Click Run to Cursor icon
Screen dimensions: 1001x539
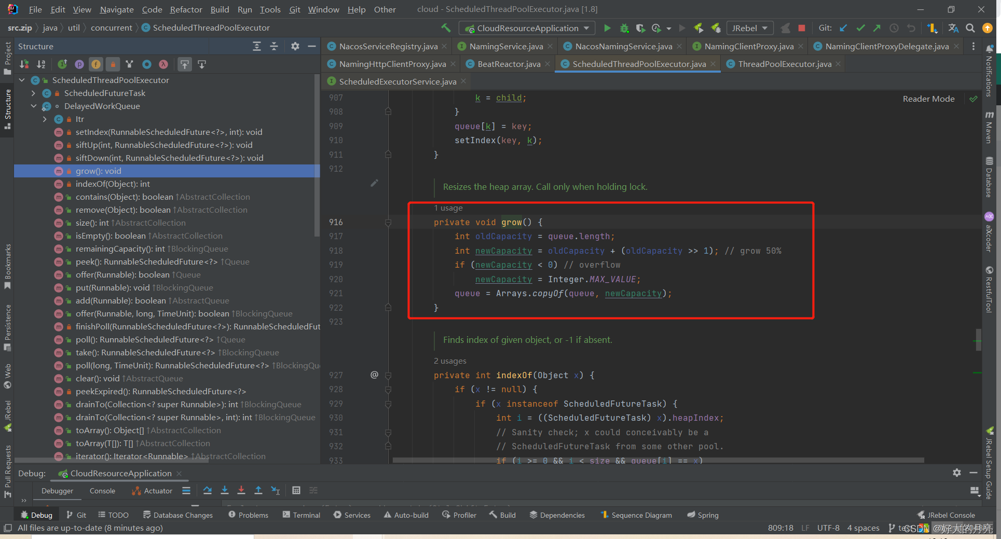click(276, 490)
